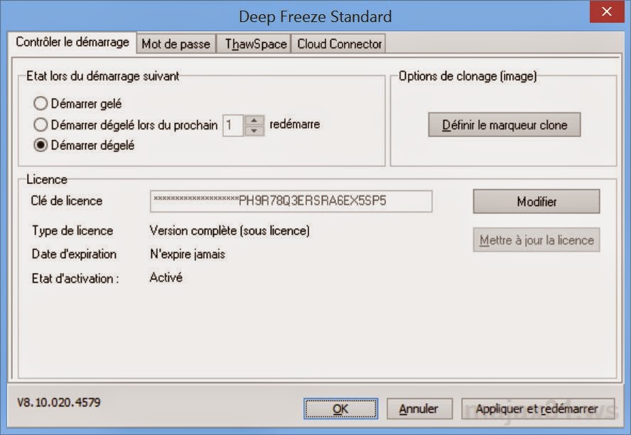Confirm with the OK button
The width and height of the screenshot is (631, 435).
coord(340,409)
